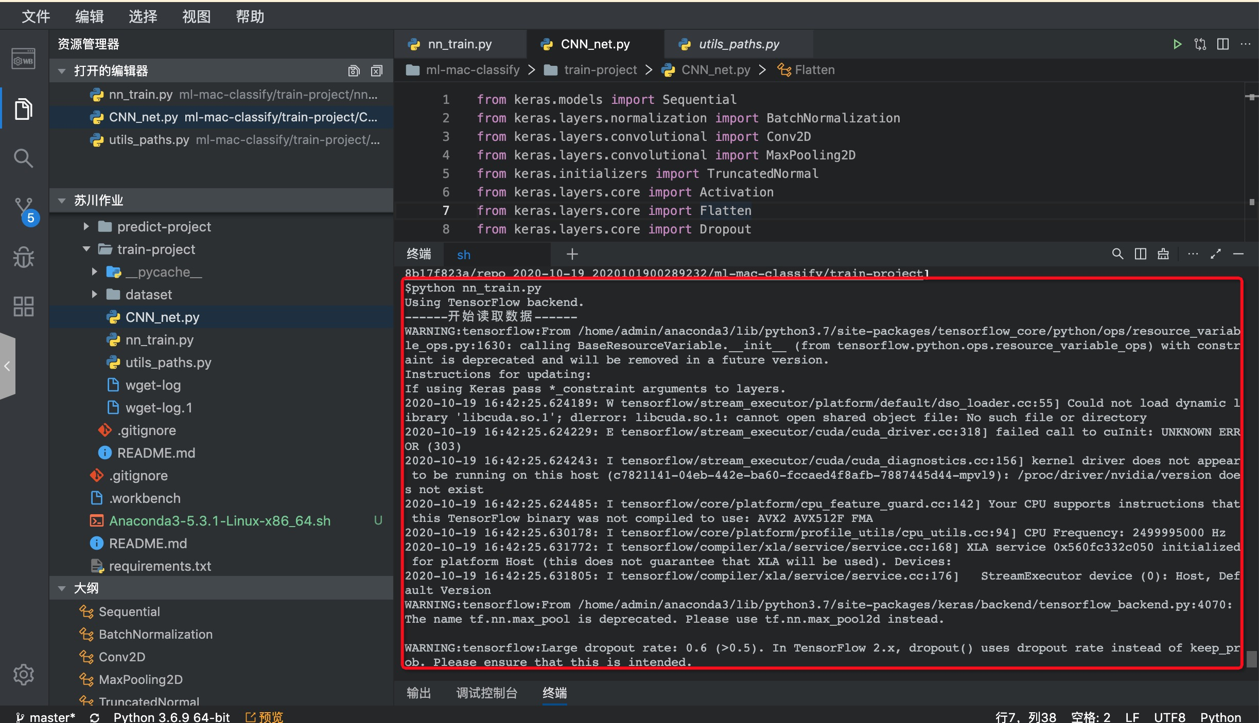
Task: Collapse the train-project folder
Action: point(86,249)
